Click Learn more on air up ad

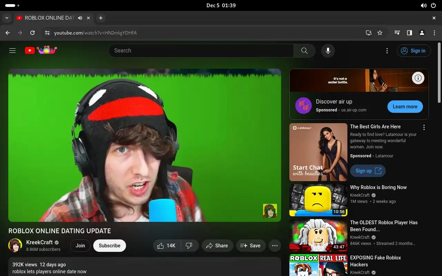point(405,107)
